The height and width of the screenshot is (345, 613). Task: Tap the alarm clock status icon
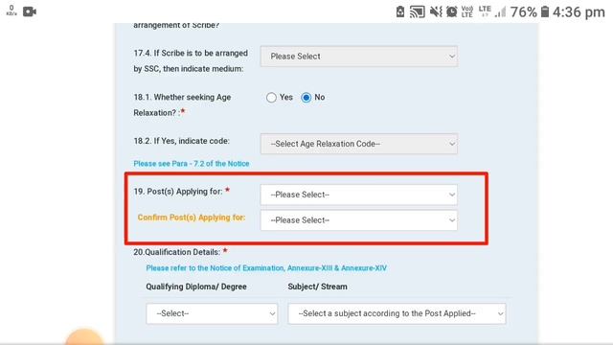tap(451, 11)
